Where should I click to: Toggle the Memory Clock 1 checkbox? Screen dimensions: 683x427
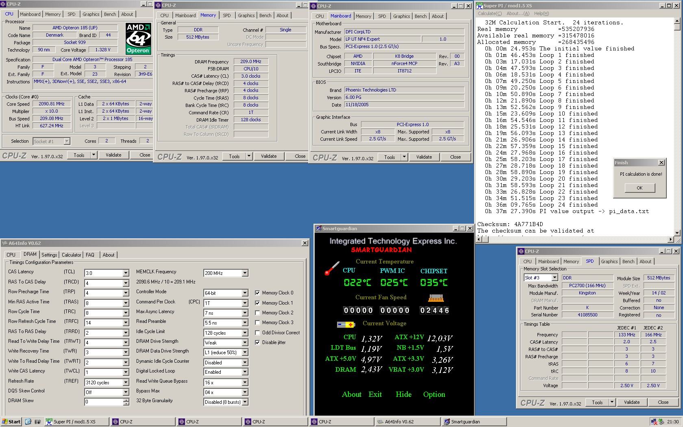click(x=257, y=303)
